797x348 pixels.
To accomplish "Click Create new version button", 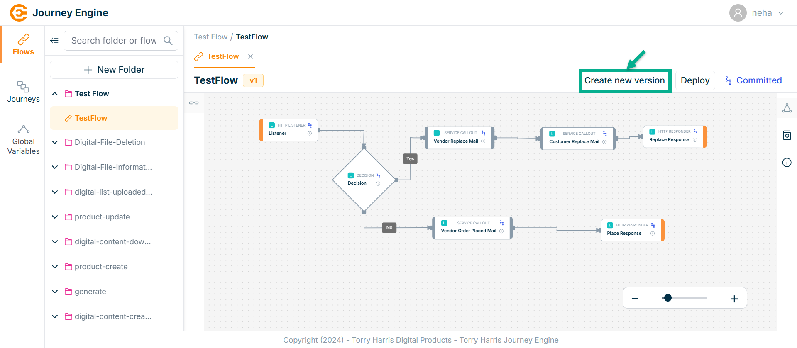I will (x=624, y=80).
